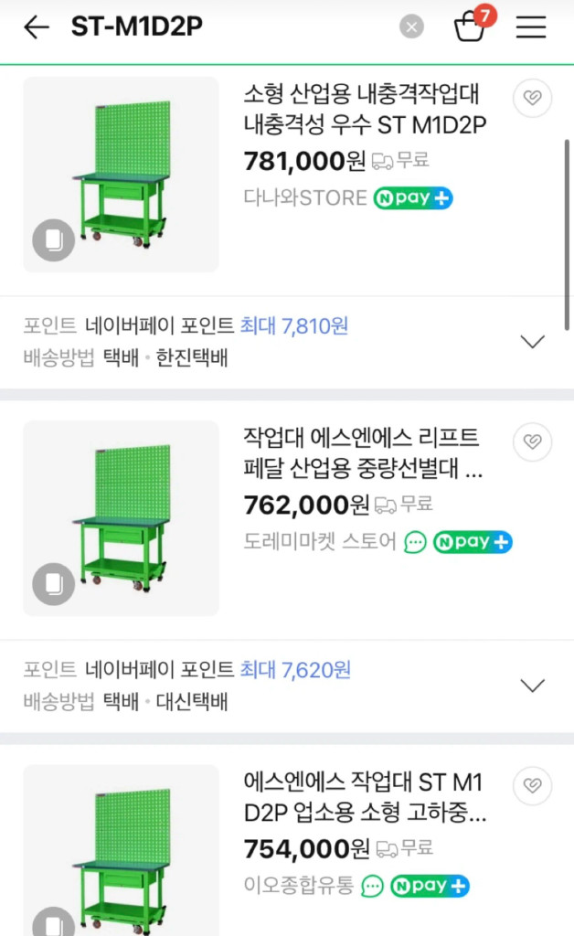574x936 pixels.
Task: Navigate back using the arrow icon
Action: click(35, 27)
